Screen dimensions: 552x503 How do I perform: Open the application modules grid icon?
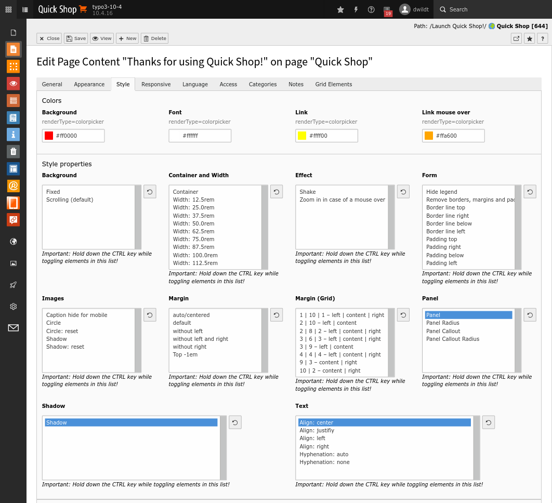[8, 9]
